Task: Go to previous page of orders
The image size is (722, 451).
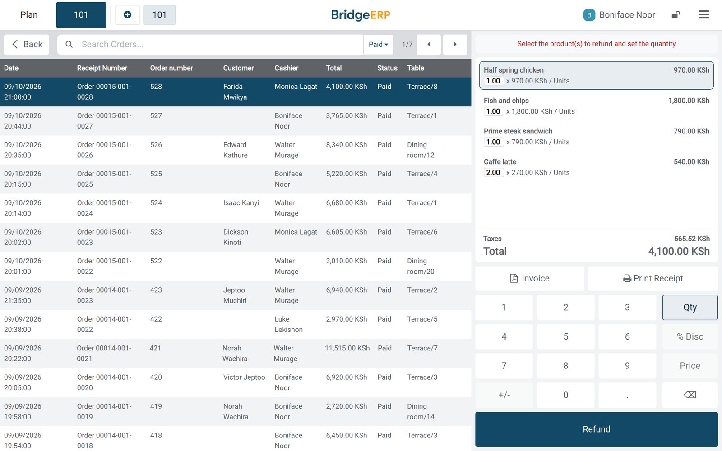Action: click(x=429, y=44)
